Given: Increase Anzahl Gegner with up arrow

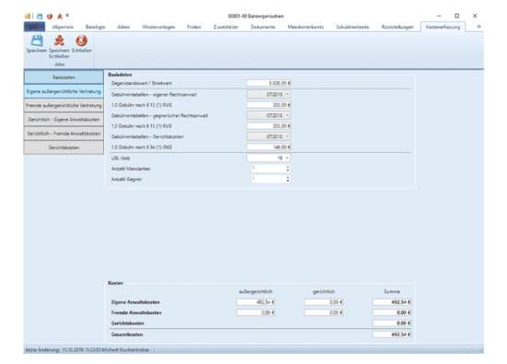Looking at the screenshot, I should click(288, 177).
